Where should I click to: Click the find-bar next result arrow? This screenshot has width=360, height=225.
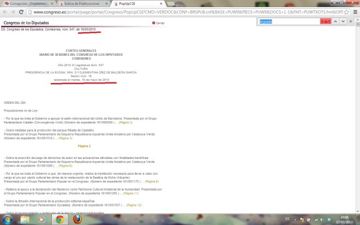[x=343, y=21]
